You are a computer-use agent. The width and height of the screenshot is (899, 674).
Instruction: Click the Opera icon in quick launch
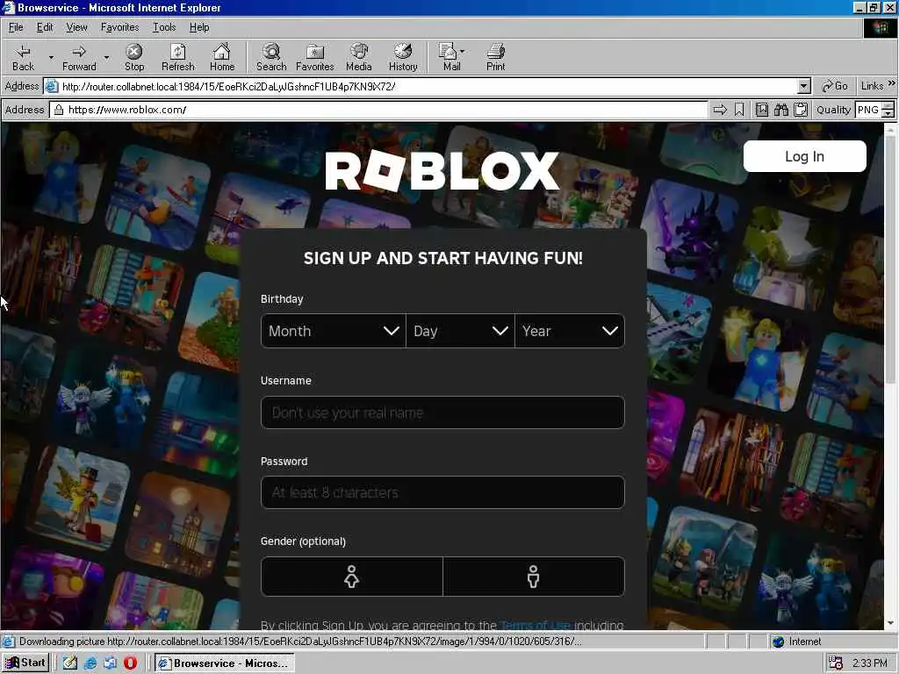coord(130,663)
